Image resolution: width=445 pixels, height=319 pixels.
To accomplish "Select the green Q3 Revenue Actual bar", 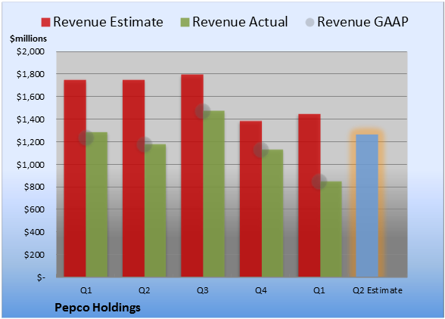I will [x=214, y=194].
